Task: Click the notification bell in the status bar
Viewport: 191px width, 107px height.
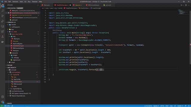Action: (x=189, y=106)
